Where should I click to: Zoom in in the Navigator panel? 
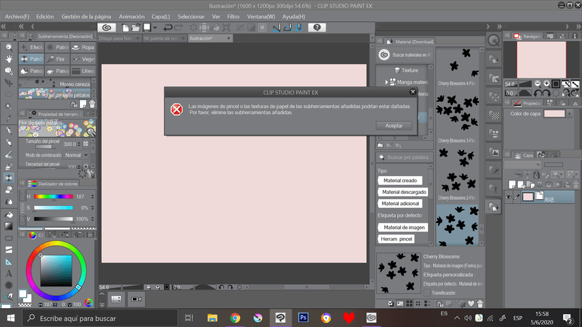point(546,84)
